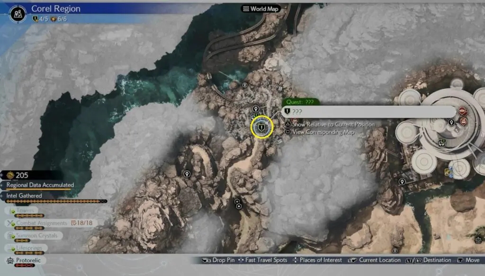Select the Summon Crystals icon
485x276 pixels.
pos(10,235)
